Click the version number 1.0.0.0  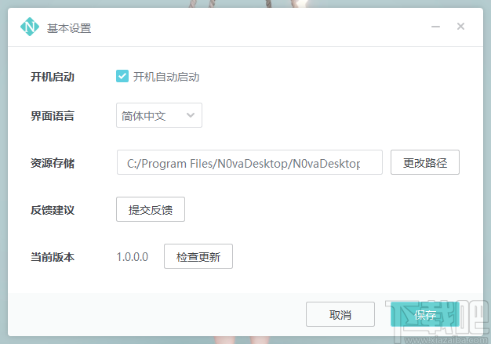coord(132,257)
